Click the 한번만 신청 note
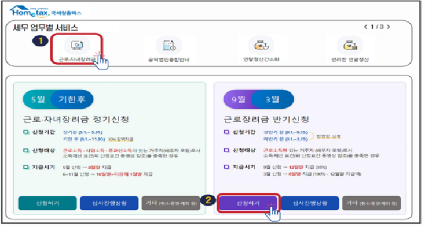 coord(328,136)
